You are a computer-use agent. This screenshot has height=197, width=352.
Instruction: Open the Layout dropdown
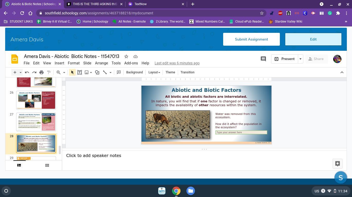click(x=154, y=72)
